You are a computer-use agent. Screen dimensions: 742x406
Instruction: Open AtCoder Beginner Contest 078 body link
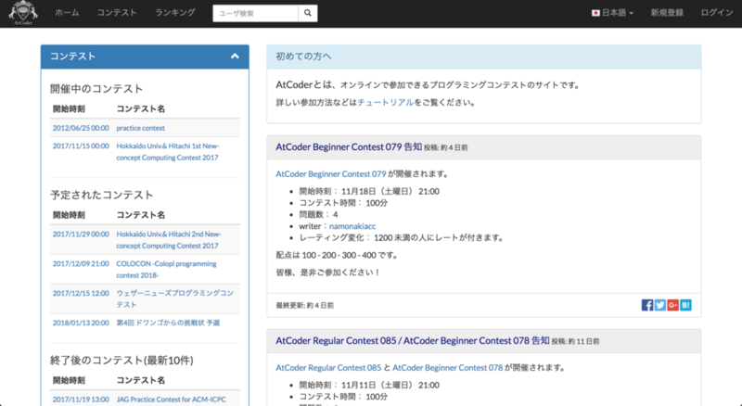coord(448,368)
